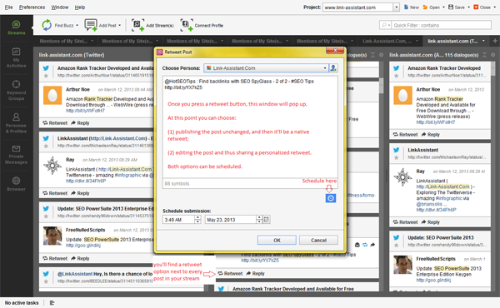Star the @LinkAssistant Hey post

pyautogui.click(x=46, y=281)
